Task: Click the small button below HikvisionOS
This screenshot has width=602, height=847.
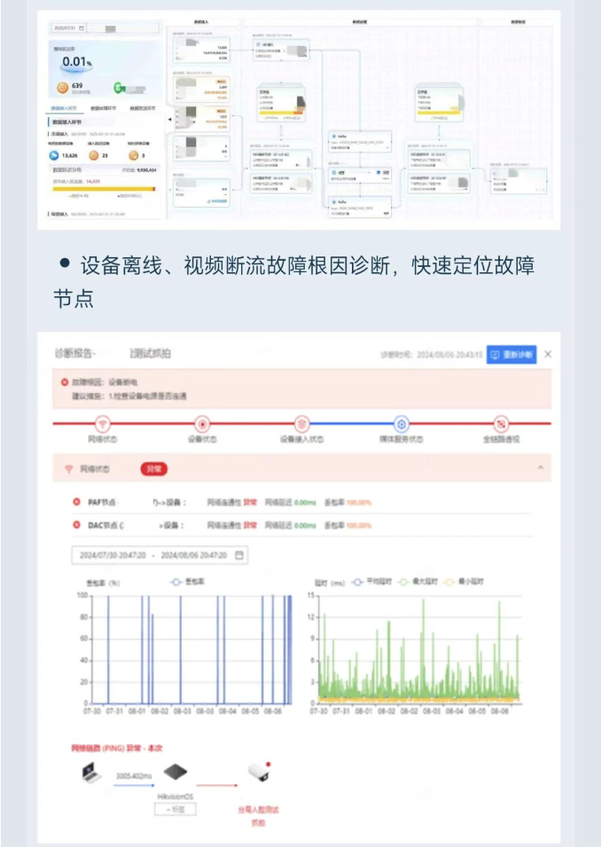Action: [x=175, y=810]
